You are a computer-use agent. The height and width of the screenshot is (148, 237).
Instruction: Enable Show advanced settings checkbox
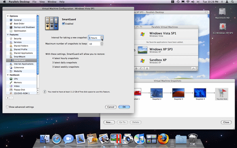[7, 107]
